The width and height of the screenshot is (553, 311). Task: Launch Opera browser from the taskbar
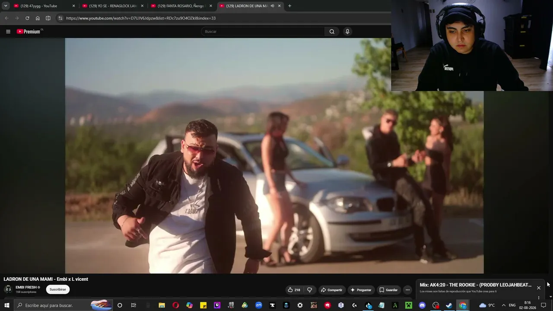coord(175,305)
